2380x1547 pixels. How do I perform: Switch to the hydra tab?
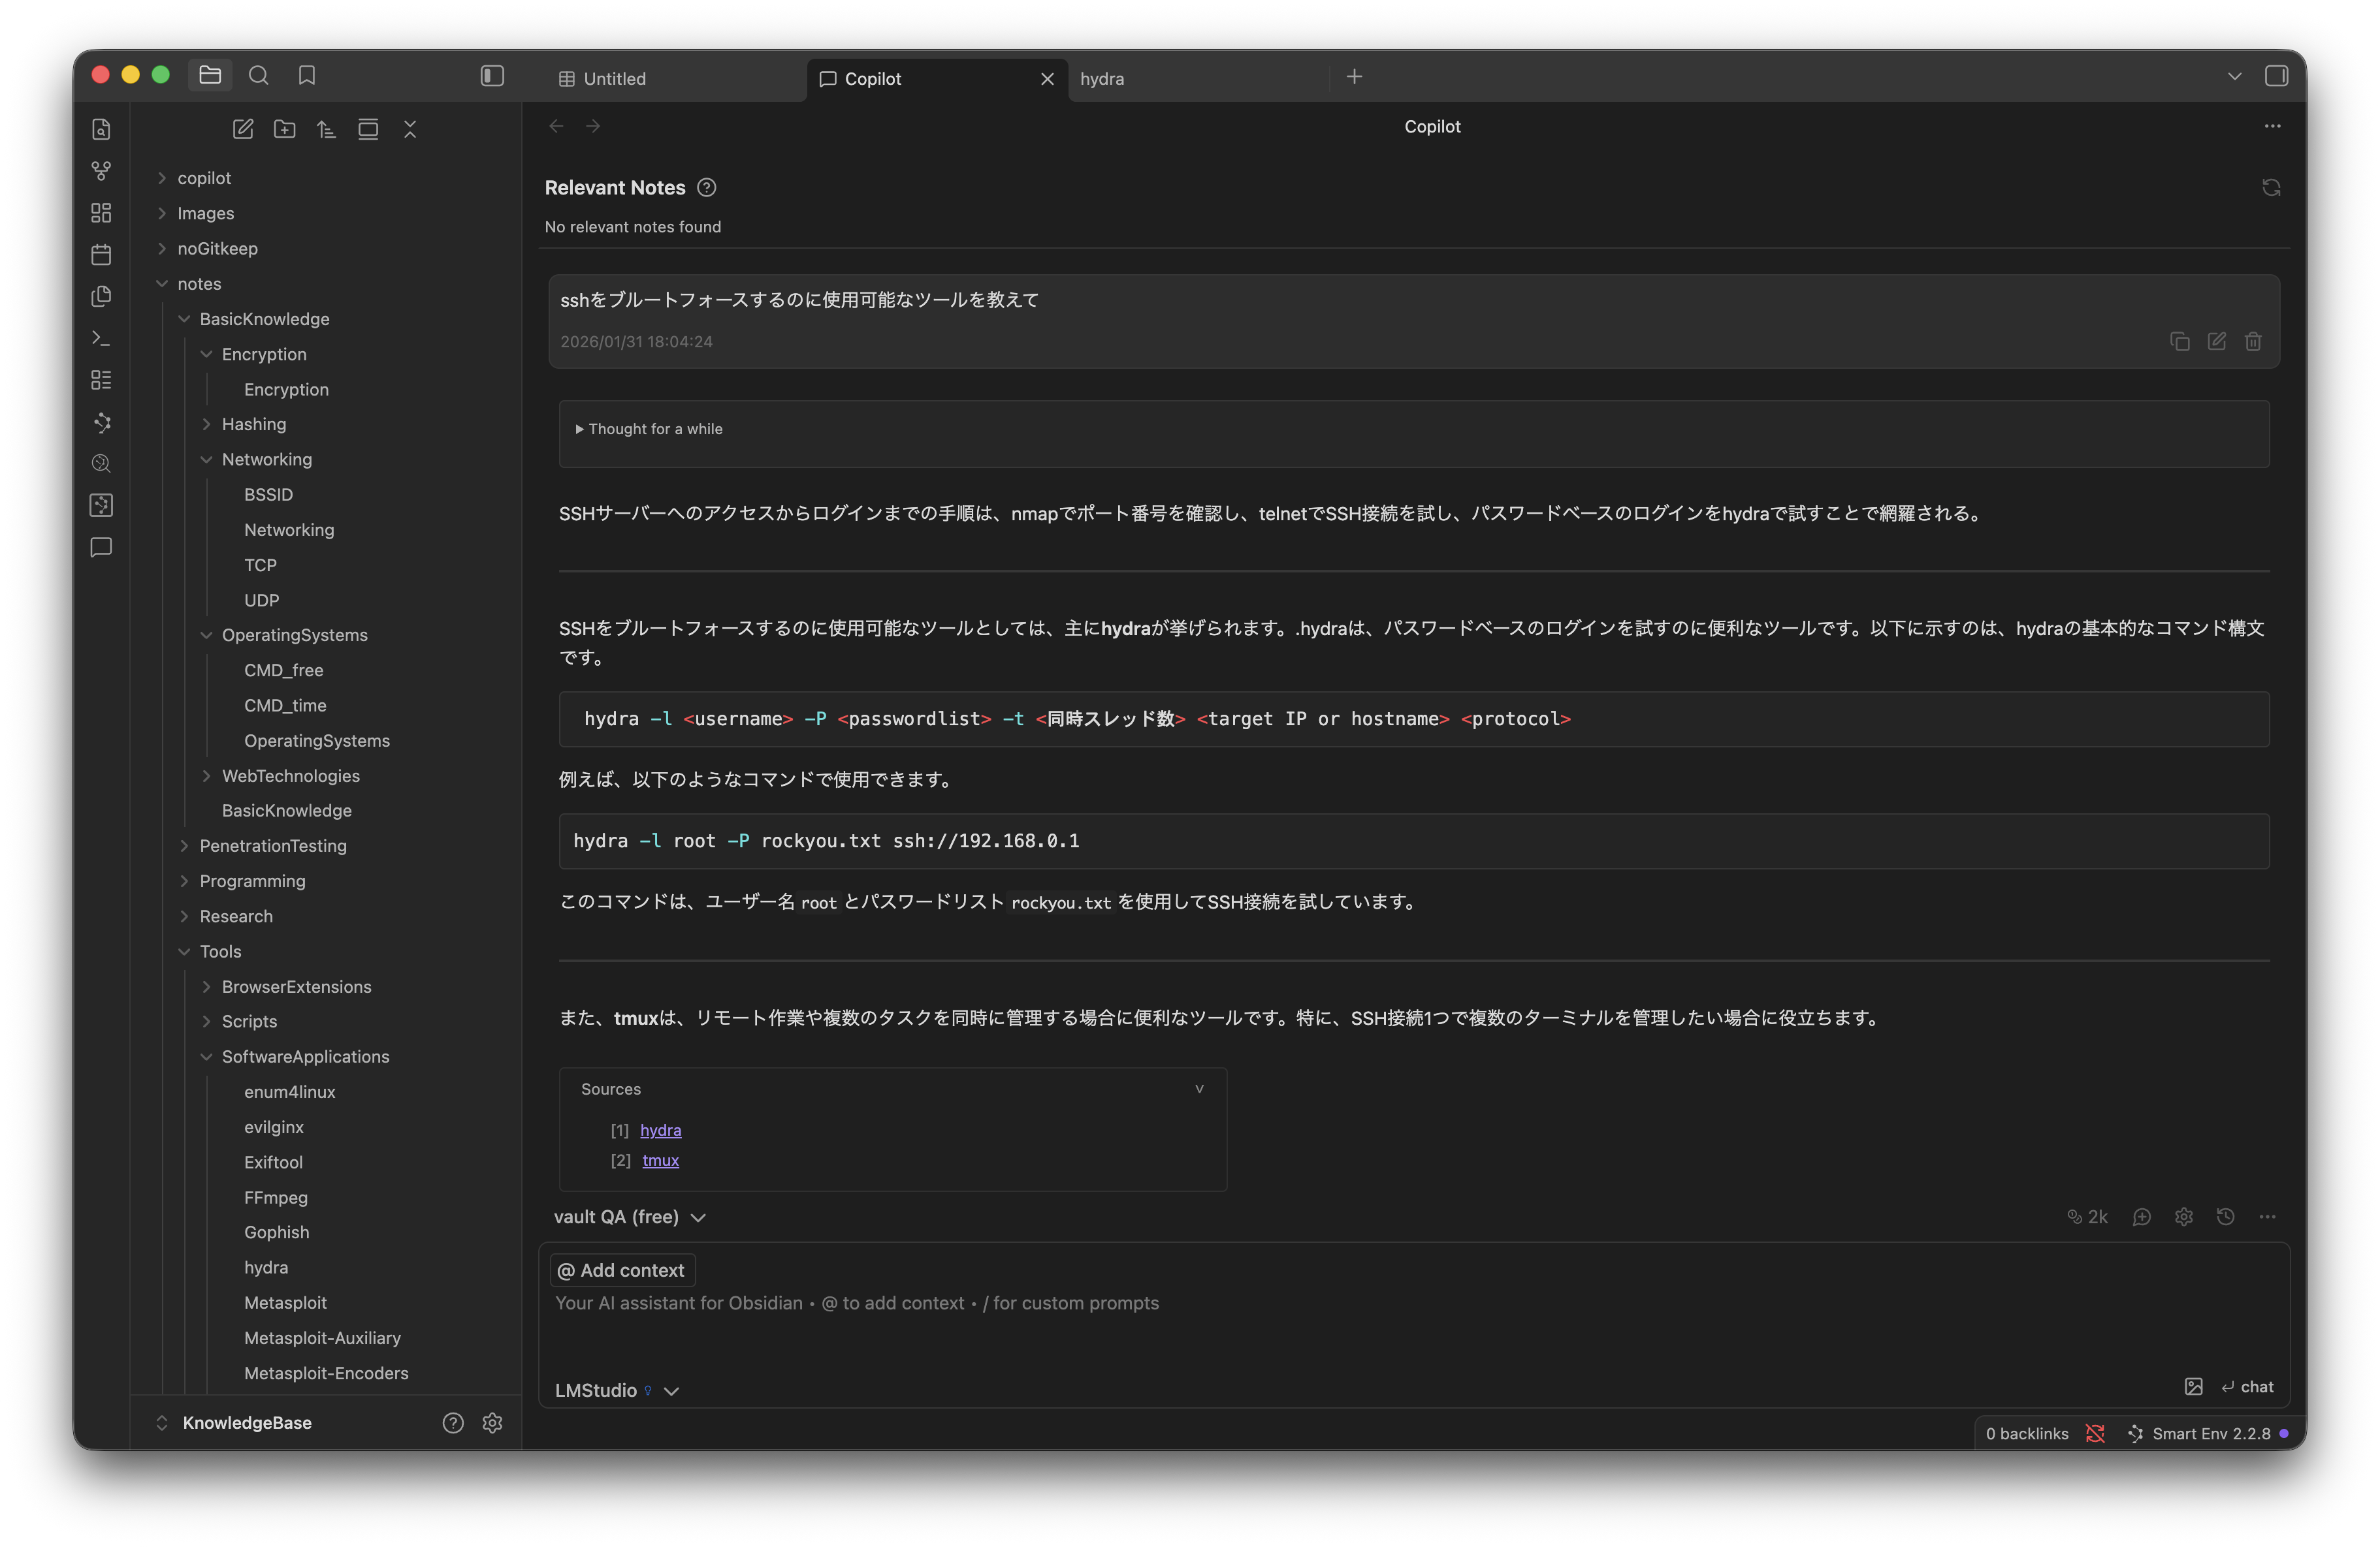(1103, 78)
